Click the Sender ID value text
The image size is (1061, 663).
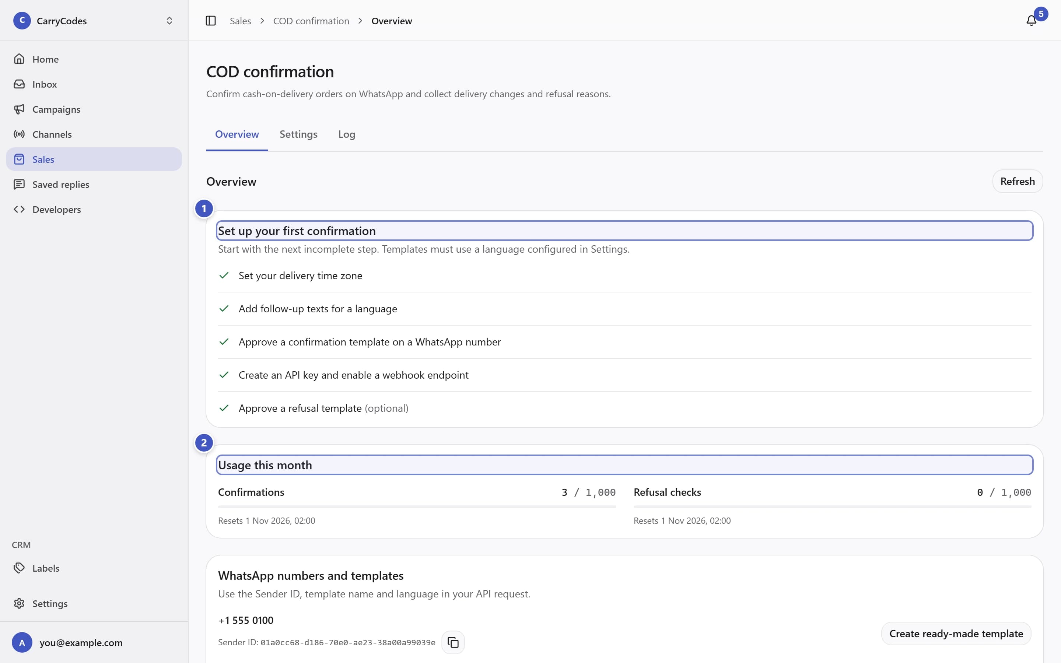(x=348, y=642)
